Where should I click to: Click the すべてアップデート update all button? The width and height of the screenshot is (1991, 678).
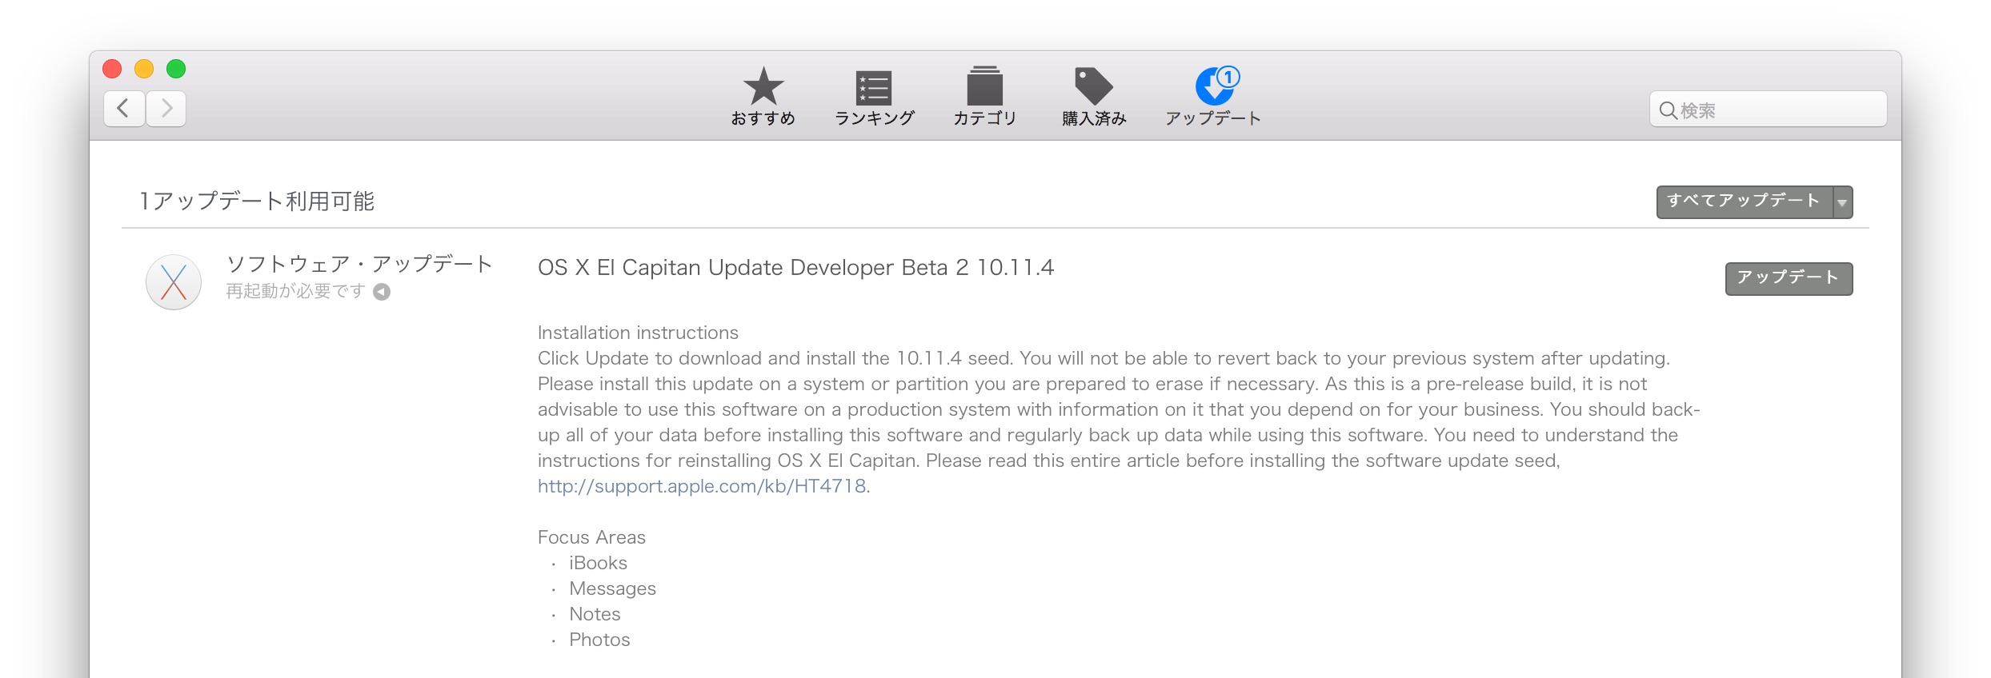(x=1745, y=201)
